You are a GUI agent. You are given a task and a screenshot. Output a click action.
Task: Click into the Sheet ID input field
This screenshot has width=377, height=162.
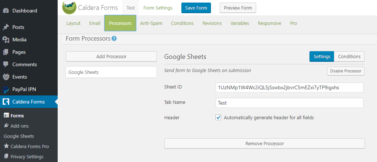tap(289, 87)
